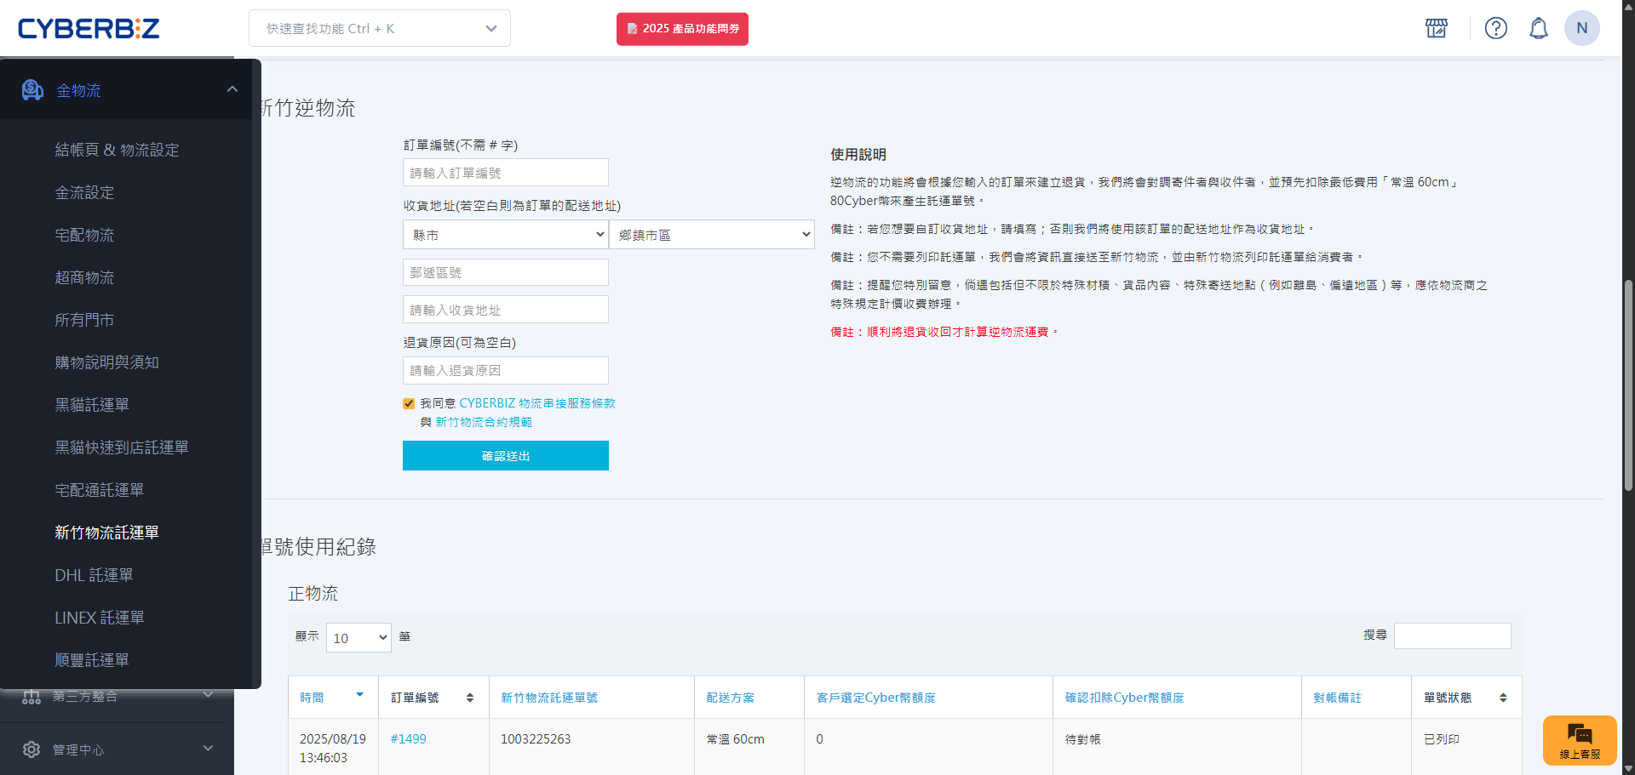Image resolution: width=1635 pixels, height=775 pixels.
Task: Click the CYBERBIZ logo
Action: [89, 29]
